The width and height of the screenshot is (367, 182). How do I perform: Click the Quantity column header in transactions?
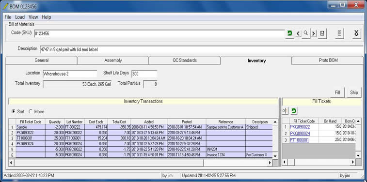coord(55,121)
